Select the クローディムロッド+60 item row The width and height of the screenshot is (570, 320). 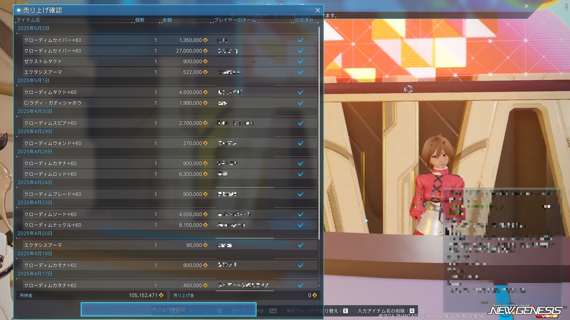point(170,174)
